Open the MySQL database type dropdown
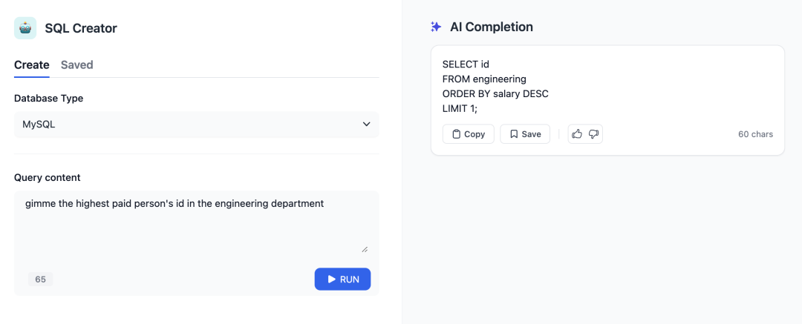The image size is (802, 324). coord(196,125)
